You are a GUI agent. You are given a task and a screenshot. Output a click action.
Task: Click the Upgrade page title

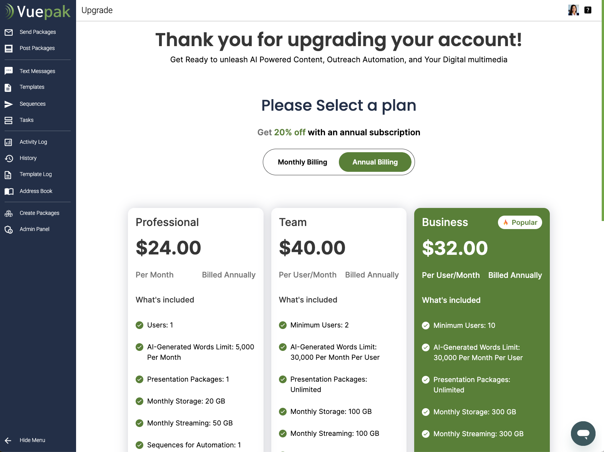point(97,10)
